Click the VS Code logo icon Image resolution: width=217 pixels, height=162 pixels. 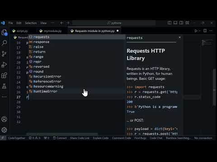[x=3, y=23]
